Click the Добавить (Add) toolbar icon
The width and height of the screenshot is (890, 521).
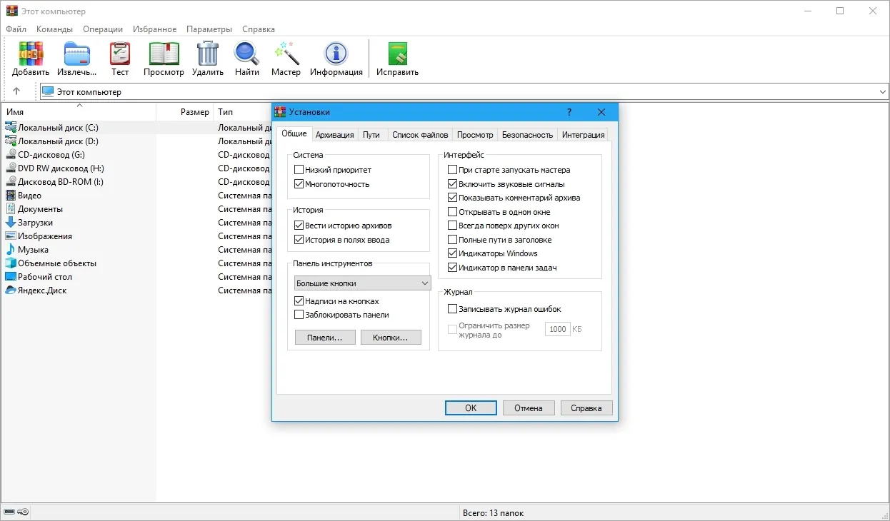pos(31,54)
